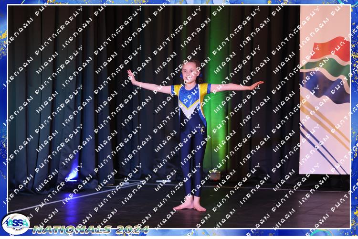The width and height of the screenshot is (358, 239).
Task: Click the gymnast in the photo
Action: click(x=194, y=135)
